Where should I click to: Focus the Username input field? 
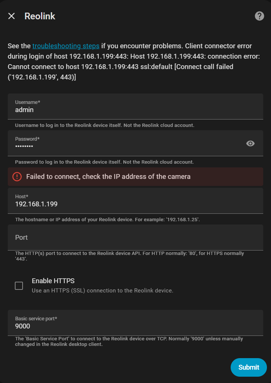point(135,110)
